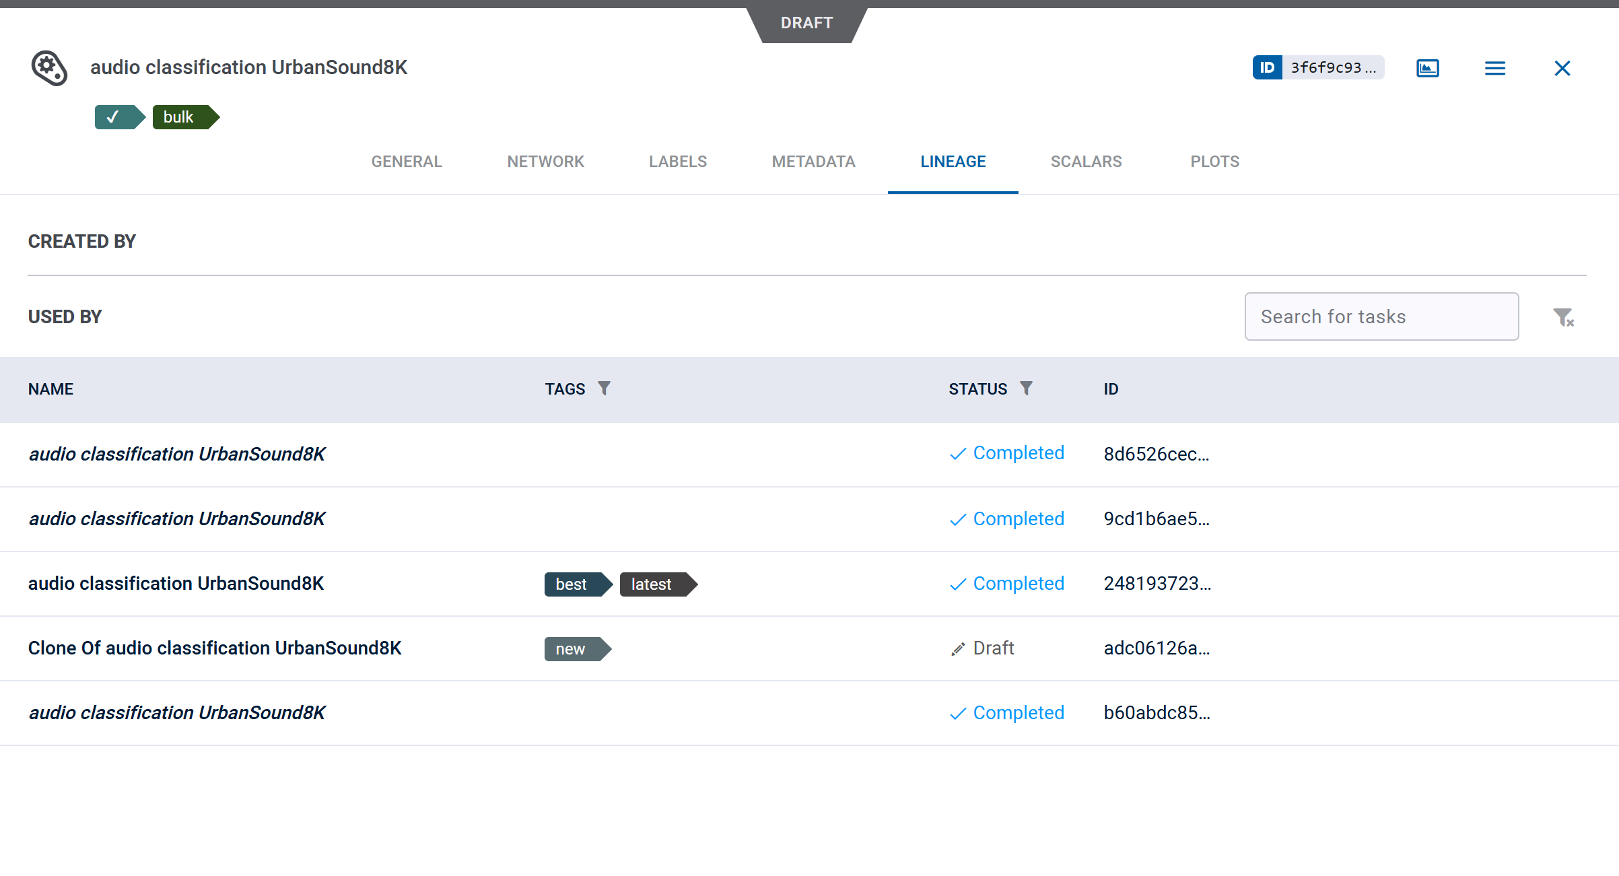This screenshot has width=1619, height=876.
Task: Switch to the GENERAL tab
Action: tap(407, 162)
